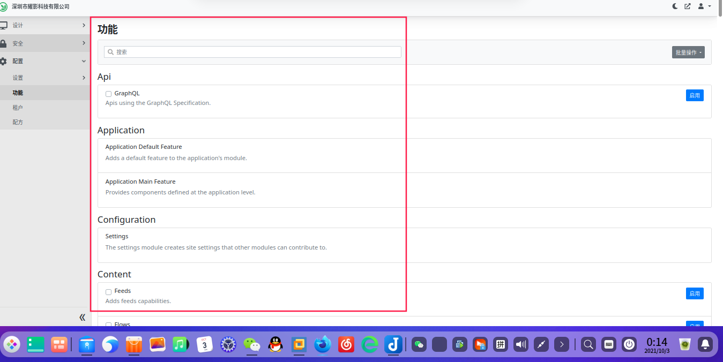Viewport: 723px width, 362px height.
Task: Open the 批量操作 batch actions dropdown
Action: 688,52
